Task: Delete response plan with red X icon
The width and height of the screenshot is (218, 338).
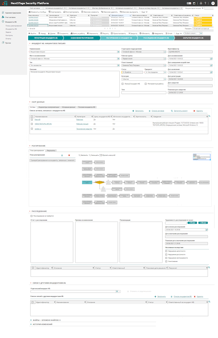Action: [69, 155]
